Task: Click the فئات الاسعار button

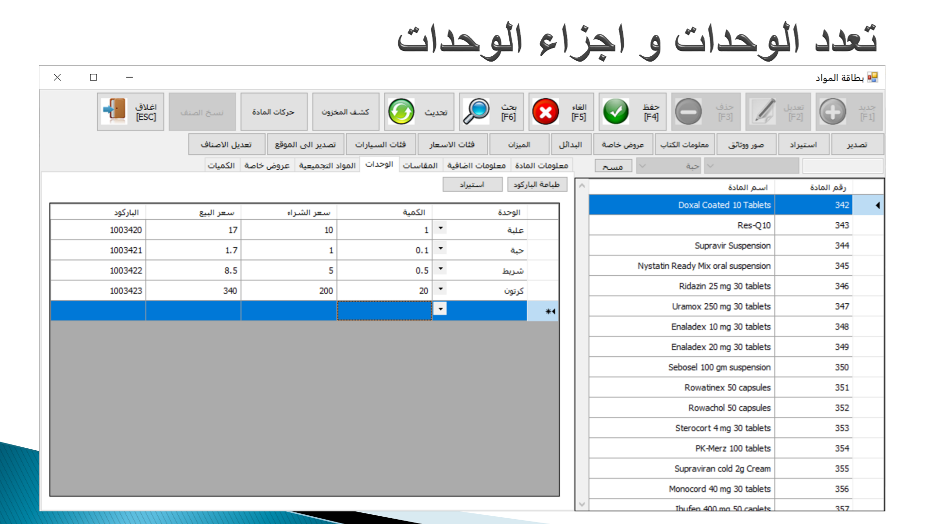Action: (x=452, y=145)
